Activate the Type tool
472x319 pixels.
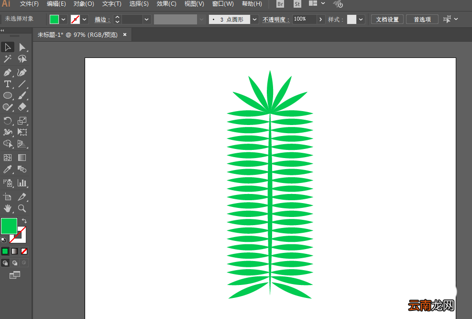tap(8, 84)
